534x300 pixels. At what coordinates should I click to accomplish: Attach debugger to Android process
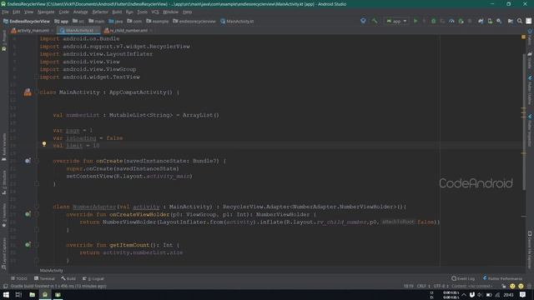click(461, 21)
